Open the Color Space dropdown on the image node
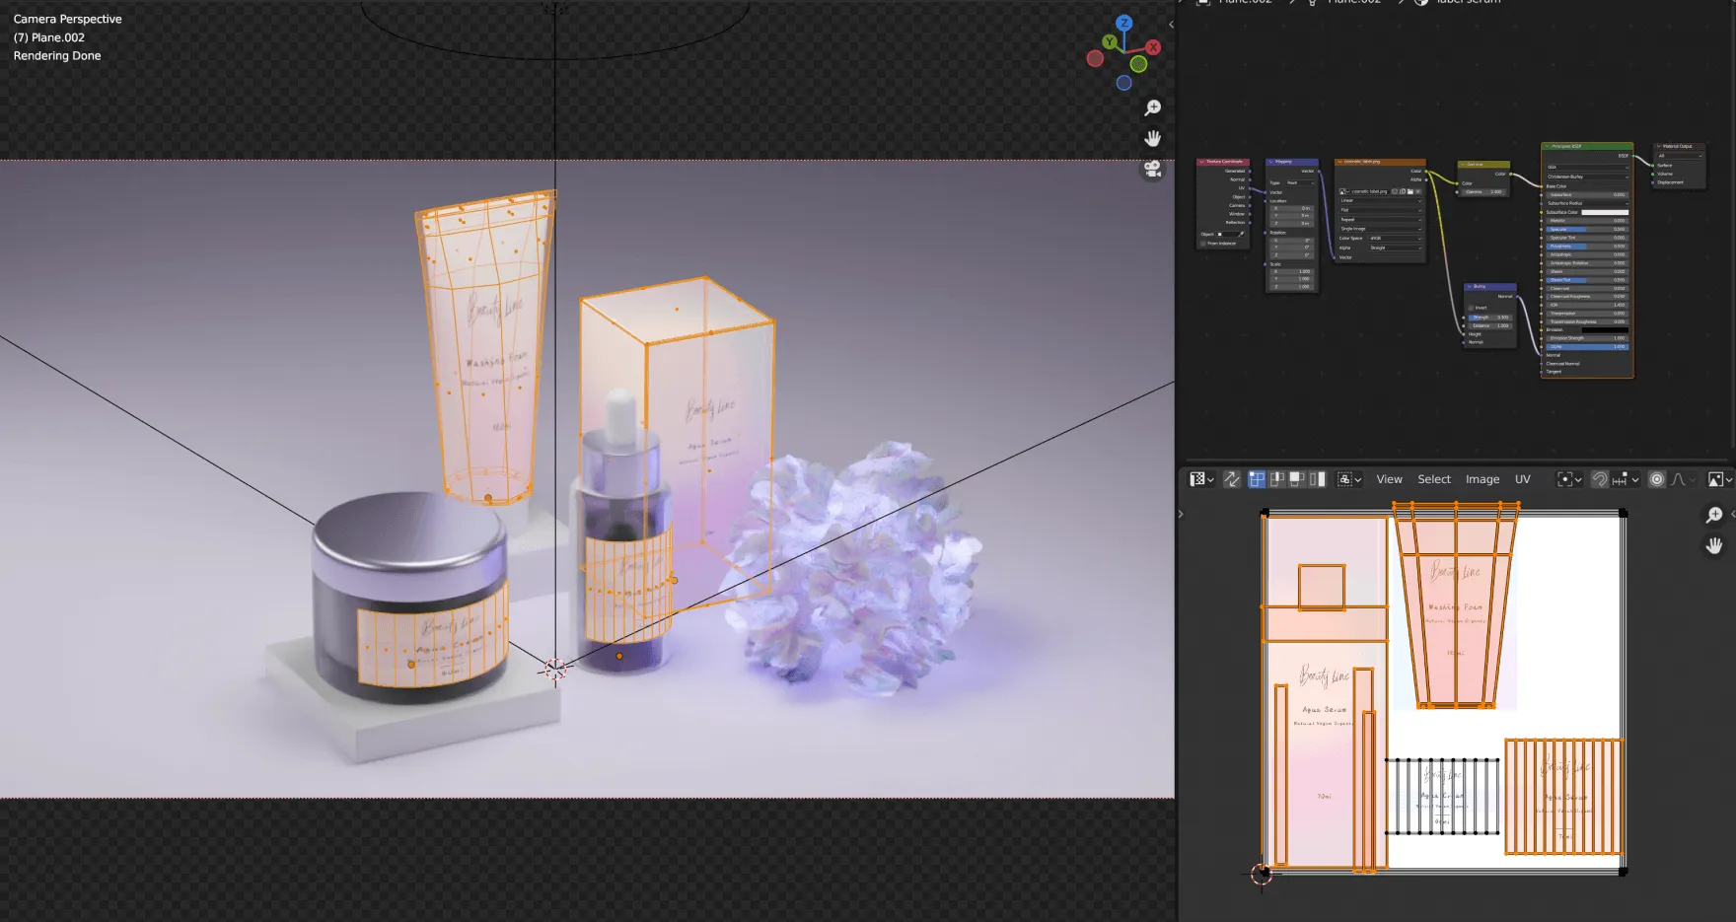 tap(1395, 239)
